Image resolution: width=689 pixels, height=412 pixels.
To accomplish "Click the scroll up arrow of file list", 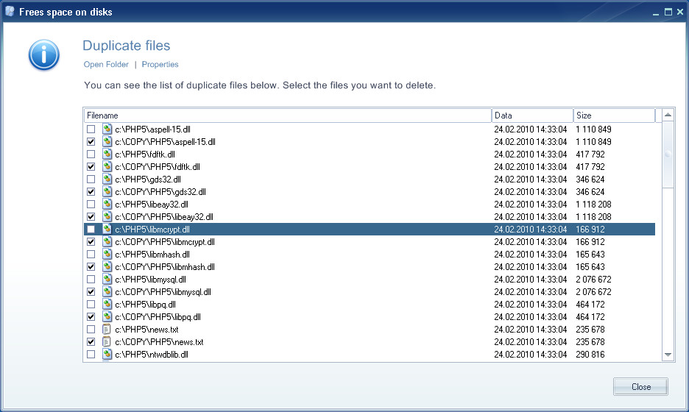I will pyautogui.click(x=668, y=115).
